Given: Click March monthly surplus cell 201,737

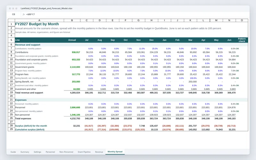Looking at the screenshot, I should [193, 126].
